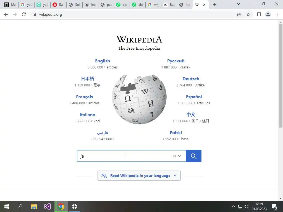Open File Explorer from the taskbar
This screenshot has width=283, height=212.
(34, 206)
